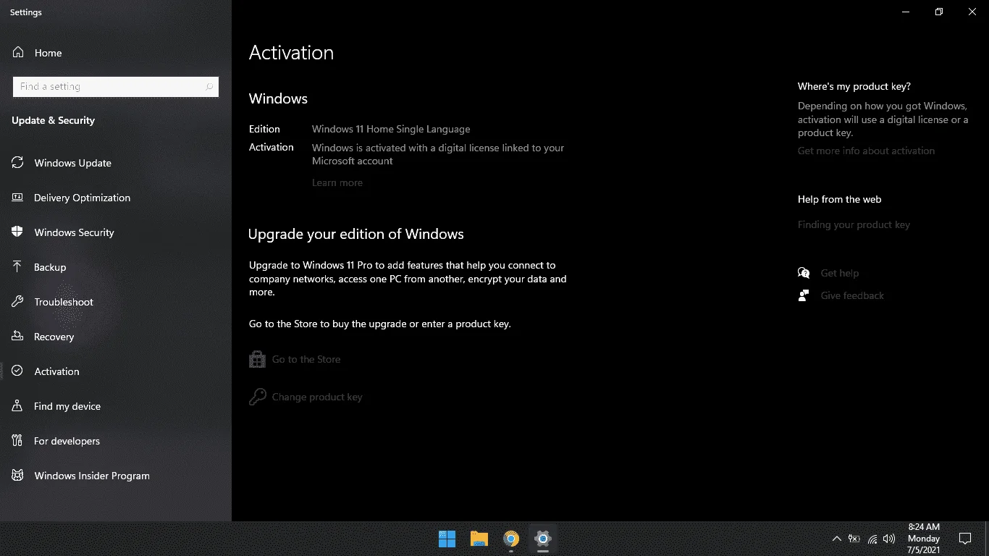Click Learn more under Activation

tap(337, 182)
